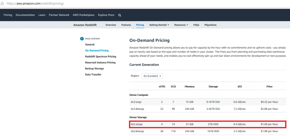Viewport: 290px width, 140px height.
Task: Open Documentation in the top navigation
Action: point(25,15)
